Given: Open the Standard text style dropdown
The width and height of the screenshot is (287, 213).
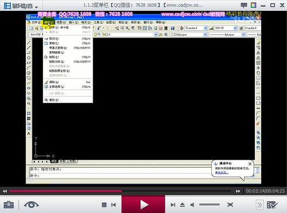Looking at the screenshot, I should point(205,28).
